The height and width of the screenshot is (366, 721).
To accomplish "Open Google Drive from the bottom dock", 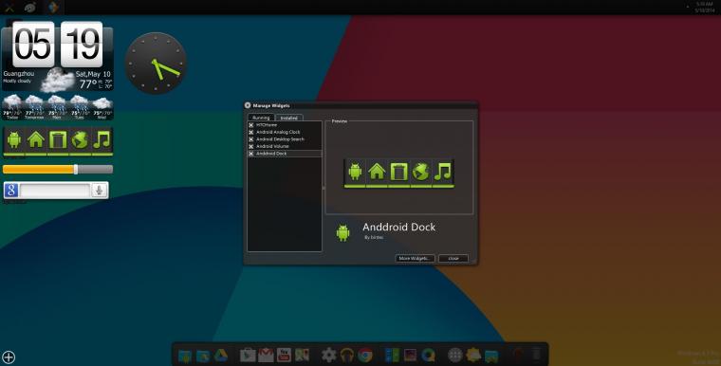I will click(221, 356).
